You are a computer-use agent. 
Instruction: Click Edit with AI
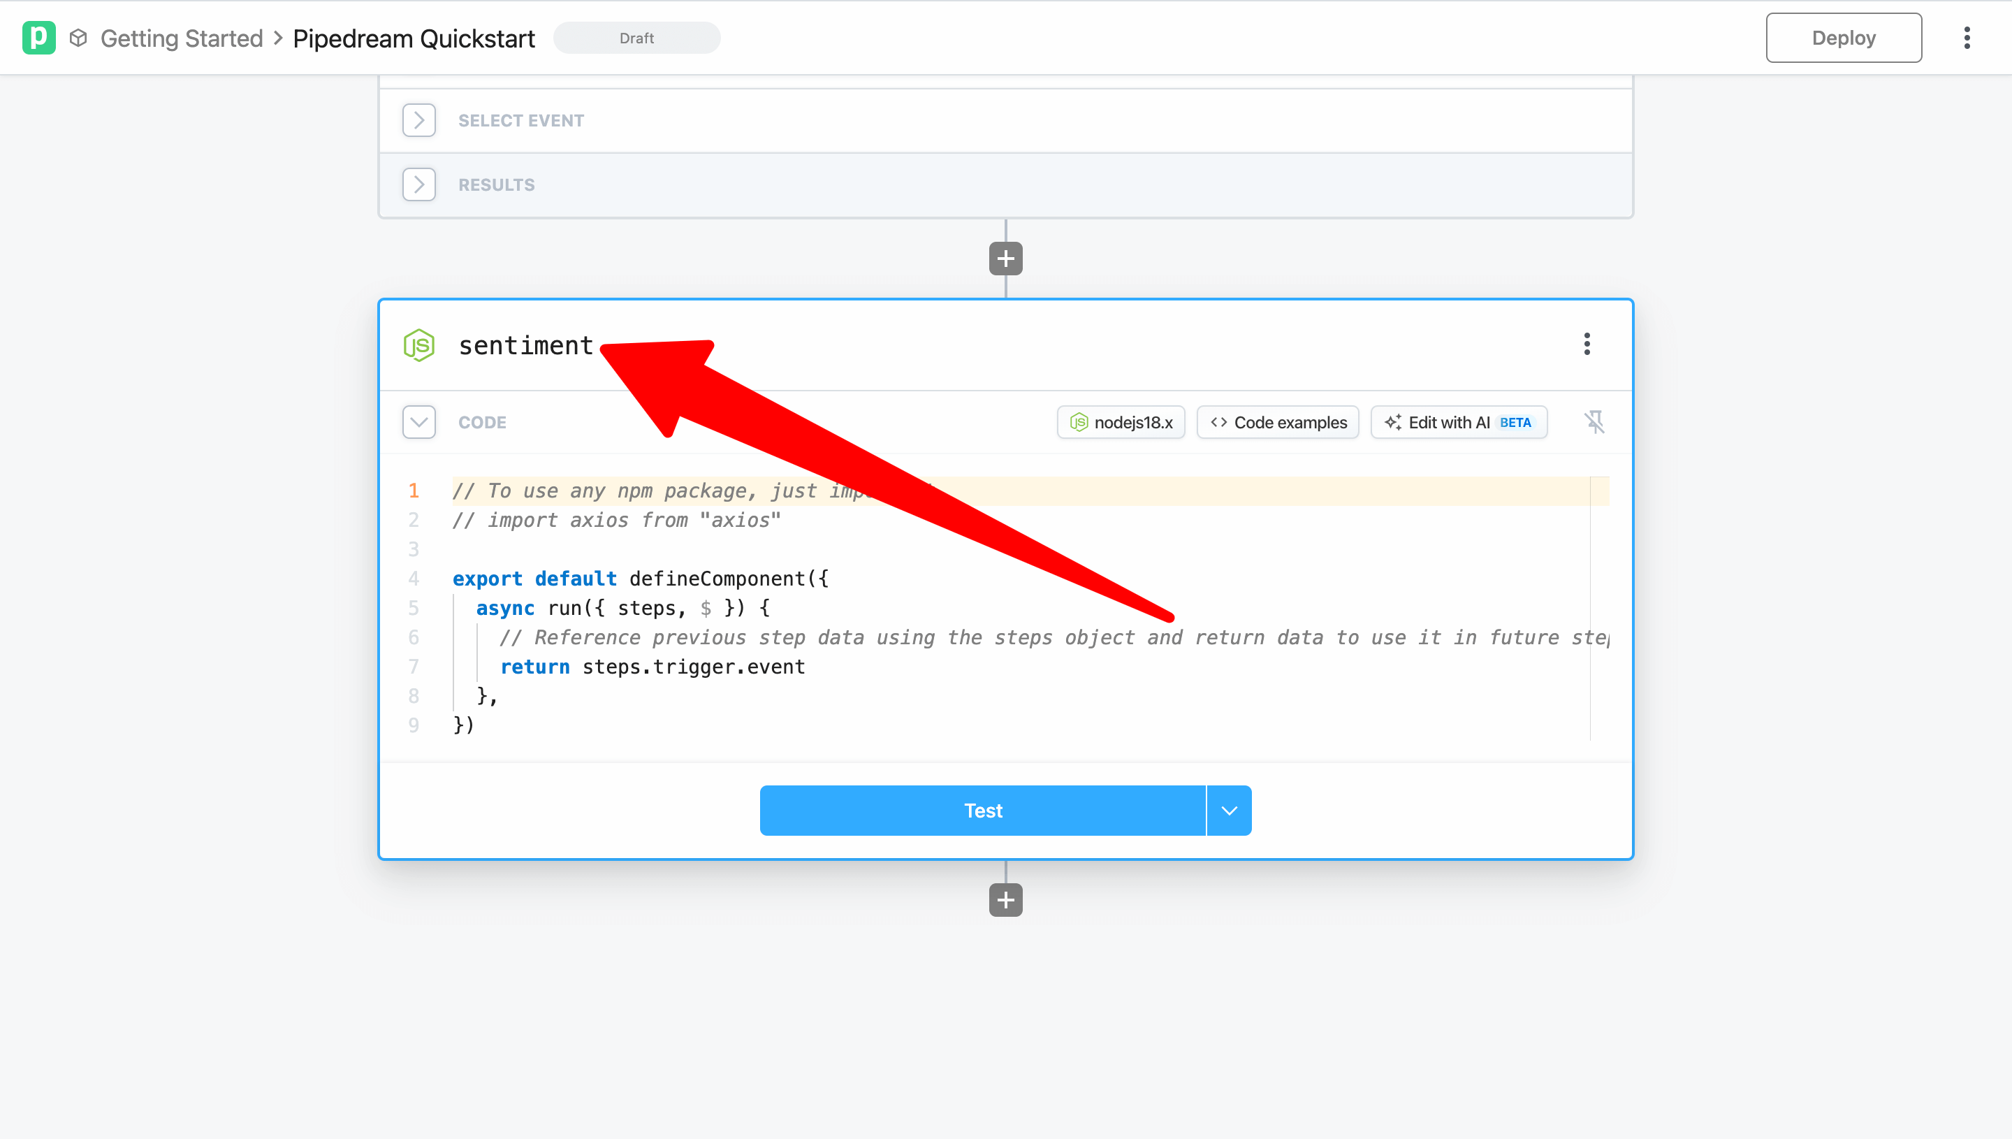pos(1459,421)
